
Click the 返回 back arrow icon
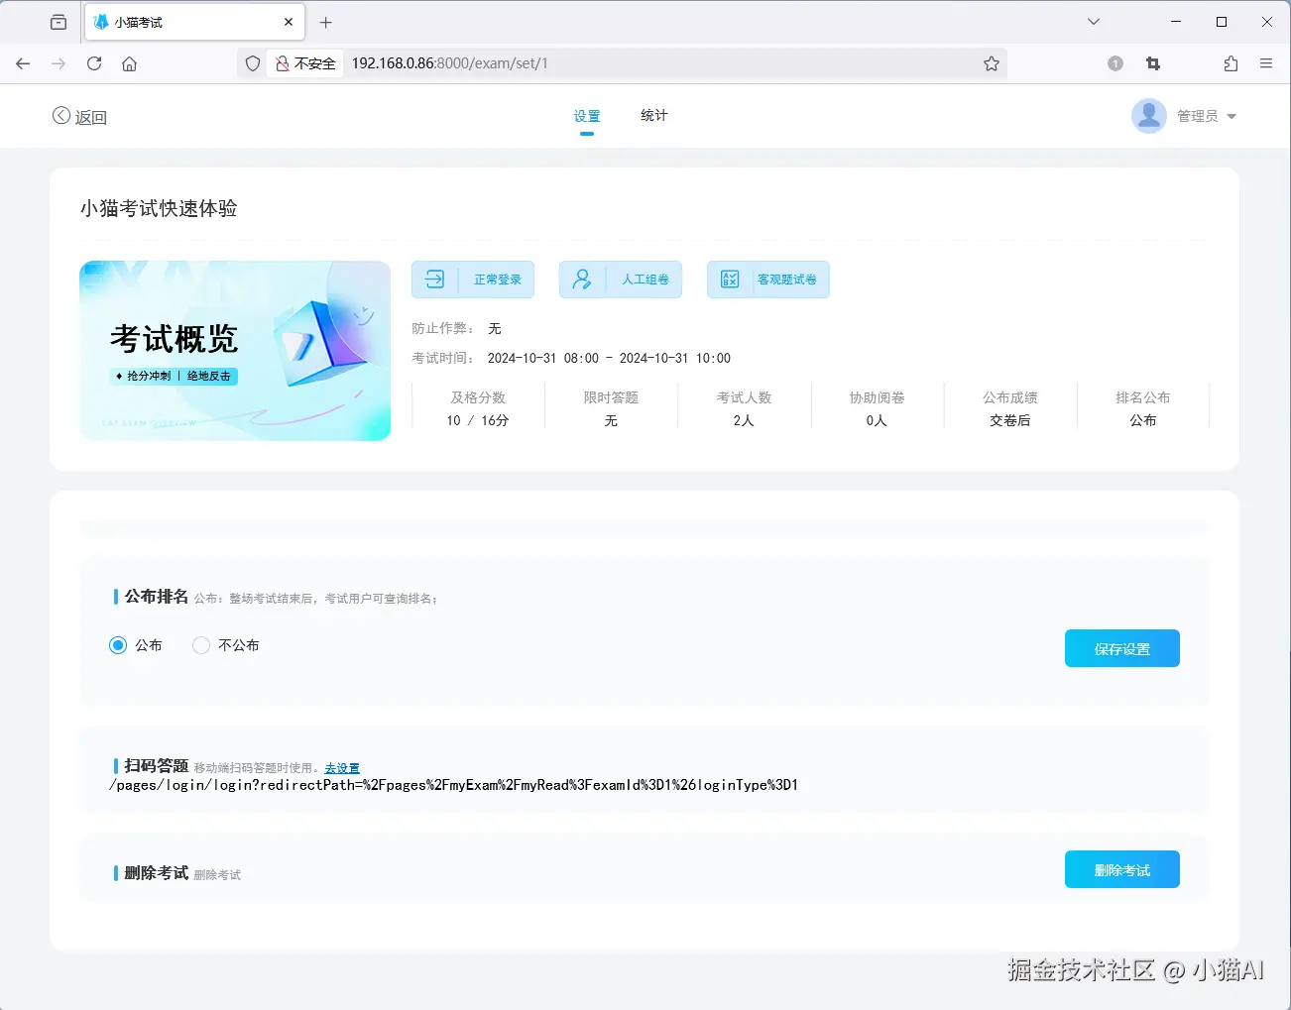pos(59,116)
